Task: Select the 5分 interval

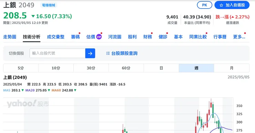Action: (21, 68)
